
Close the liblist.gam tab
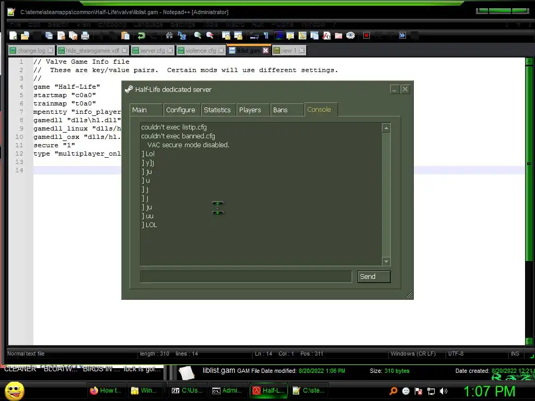[266, 51]
